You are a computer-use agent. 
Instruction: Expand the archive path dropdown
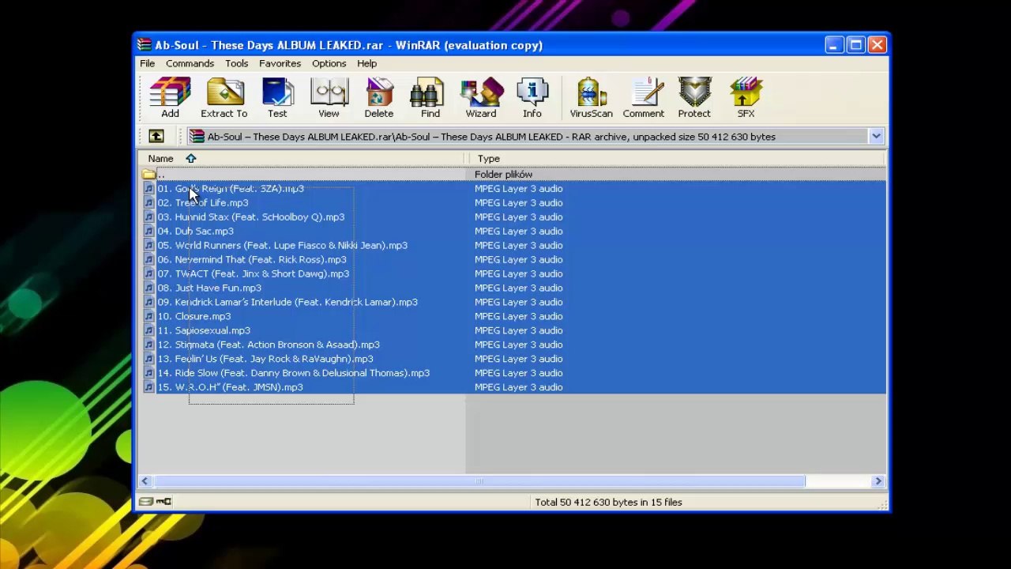876,137
